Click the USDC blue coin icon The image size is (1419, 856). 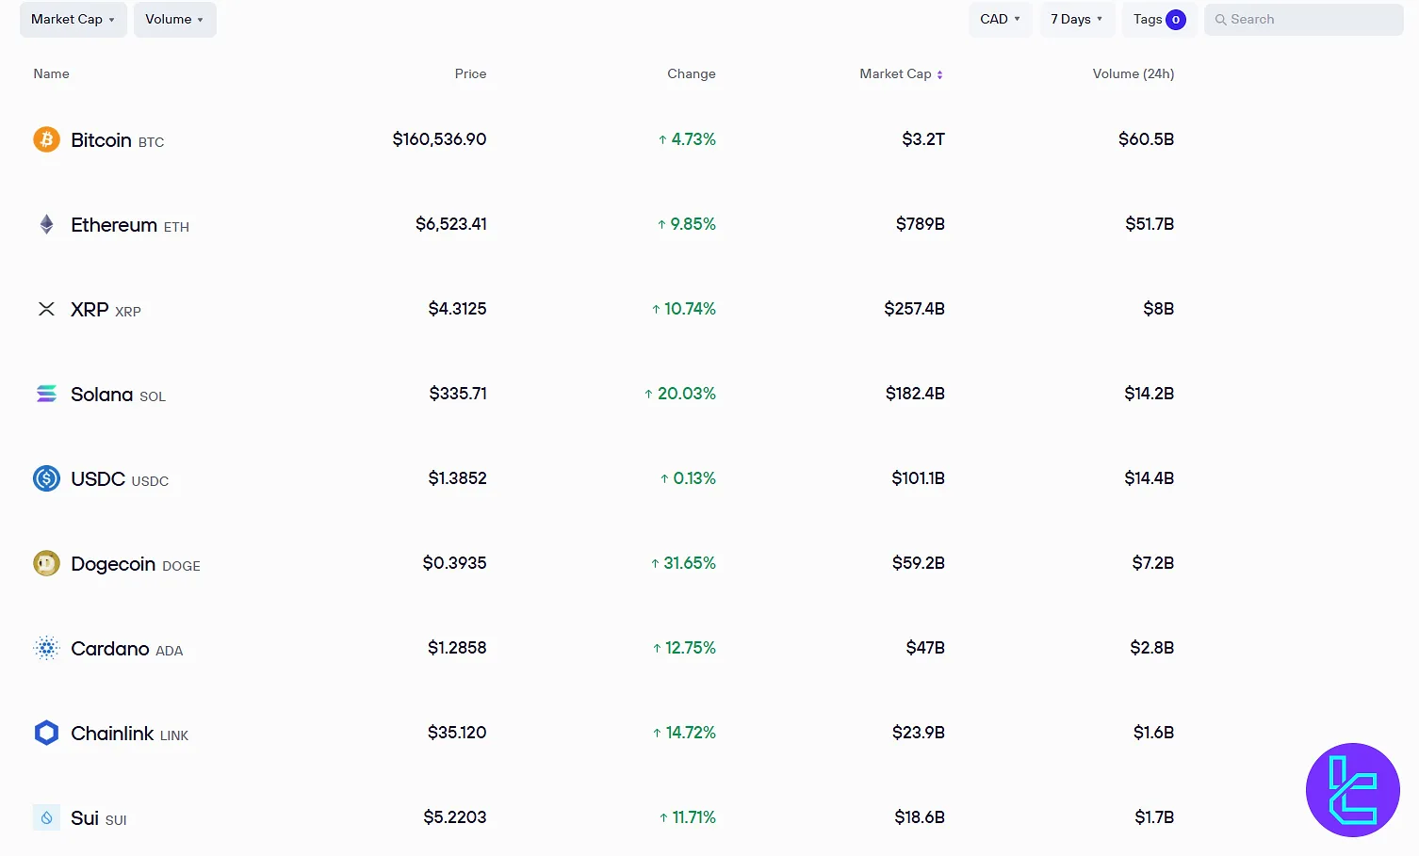(x=46, y=478)
